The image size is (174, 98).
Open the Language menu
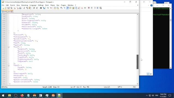pos(33,5)
